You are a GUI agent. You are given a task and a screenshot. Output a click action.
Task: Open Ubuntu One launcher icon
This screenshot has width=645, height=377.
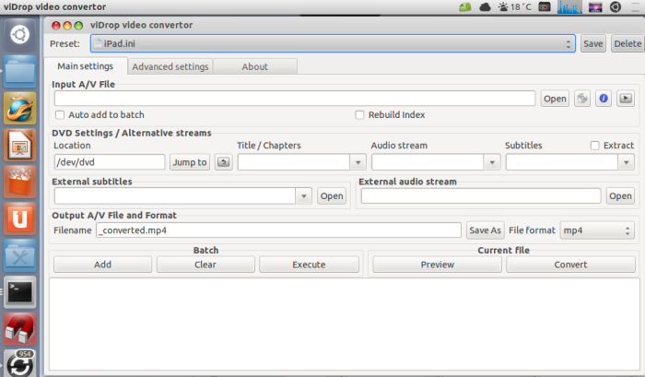click(x=19, y=218)
